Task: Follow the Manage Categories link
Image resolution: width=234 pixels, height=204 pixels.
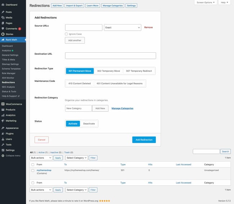Action: [122, 108]
